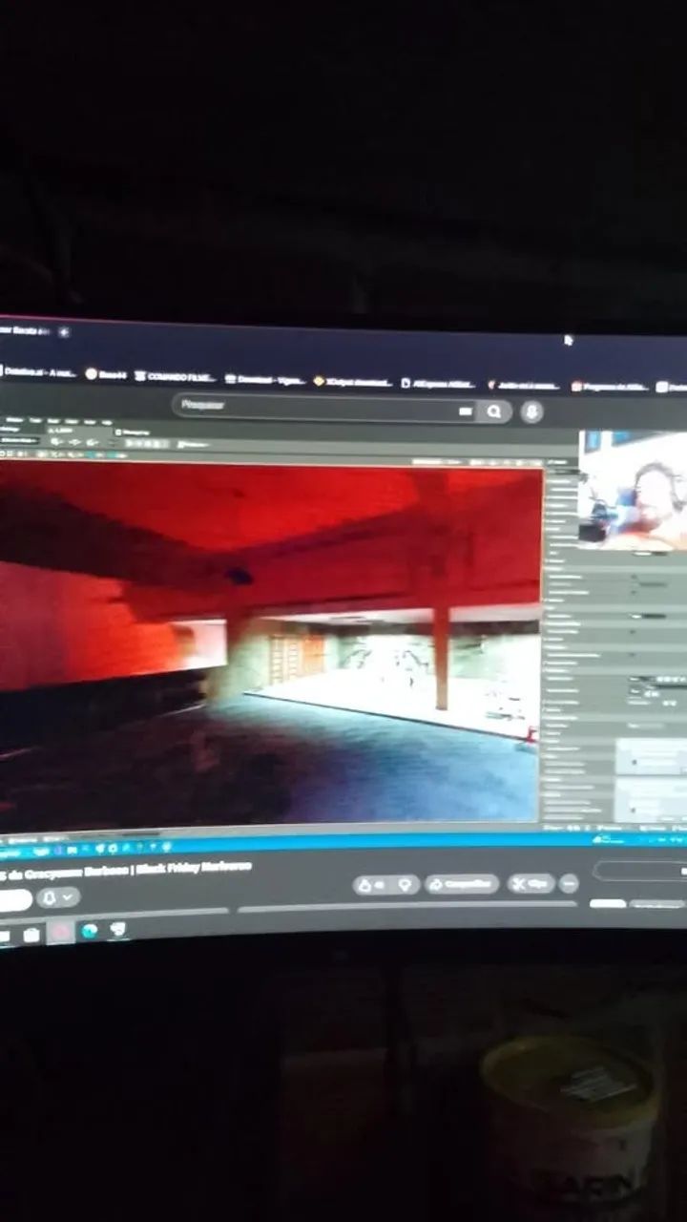Click the streamer webcam overlay in the video
The width and height of the screenshot is (687, 1222).
click(x=634, y=491)
